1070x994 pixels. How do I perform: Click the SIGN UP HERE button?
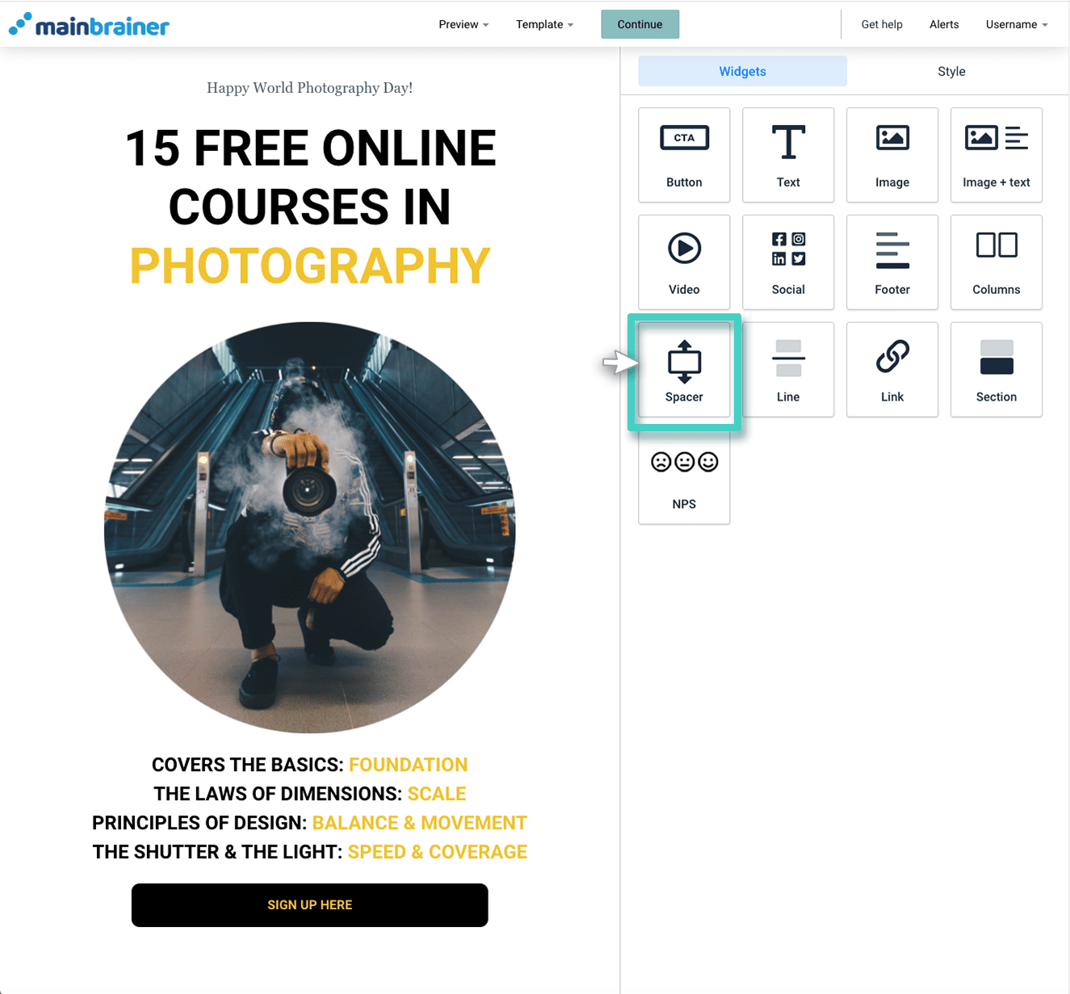(x=309, y=904)
